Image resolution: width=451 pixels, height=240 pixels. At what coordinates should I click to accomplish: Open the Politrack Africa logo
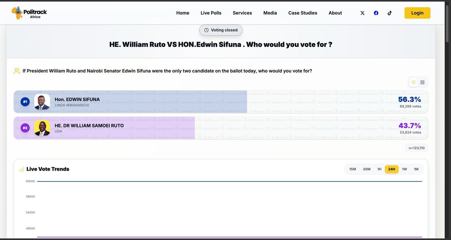(x=29, y=13)
